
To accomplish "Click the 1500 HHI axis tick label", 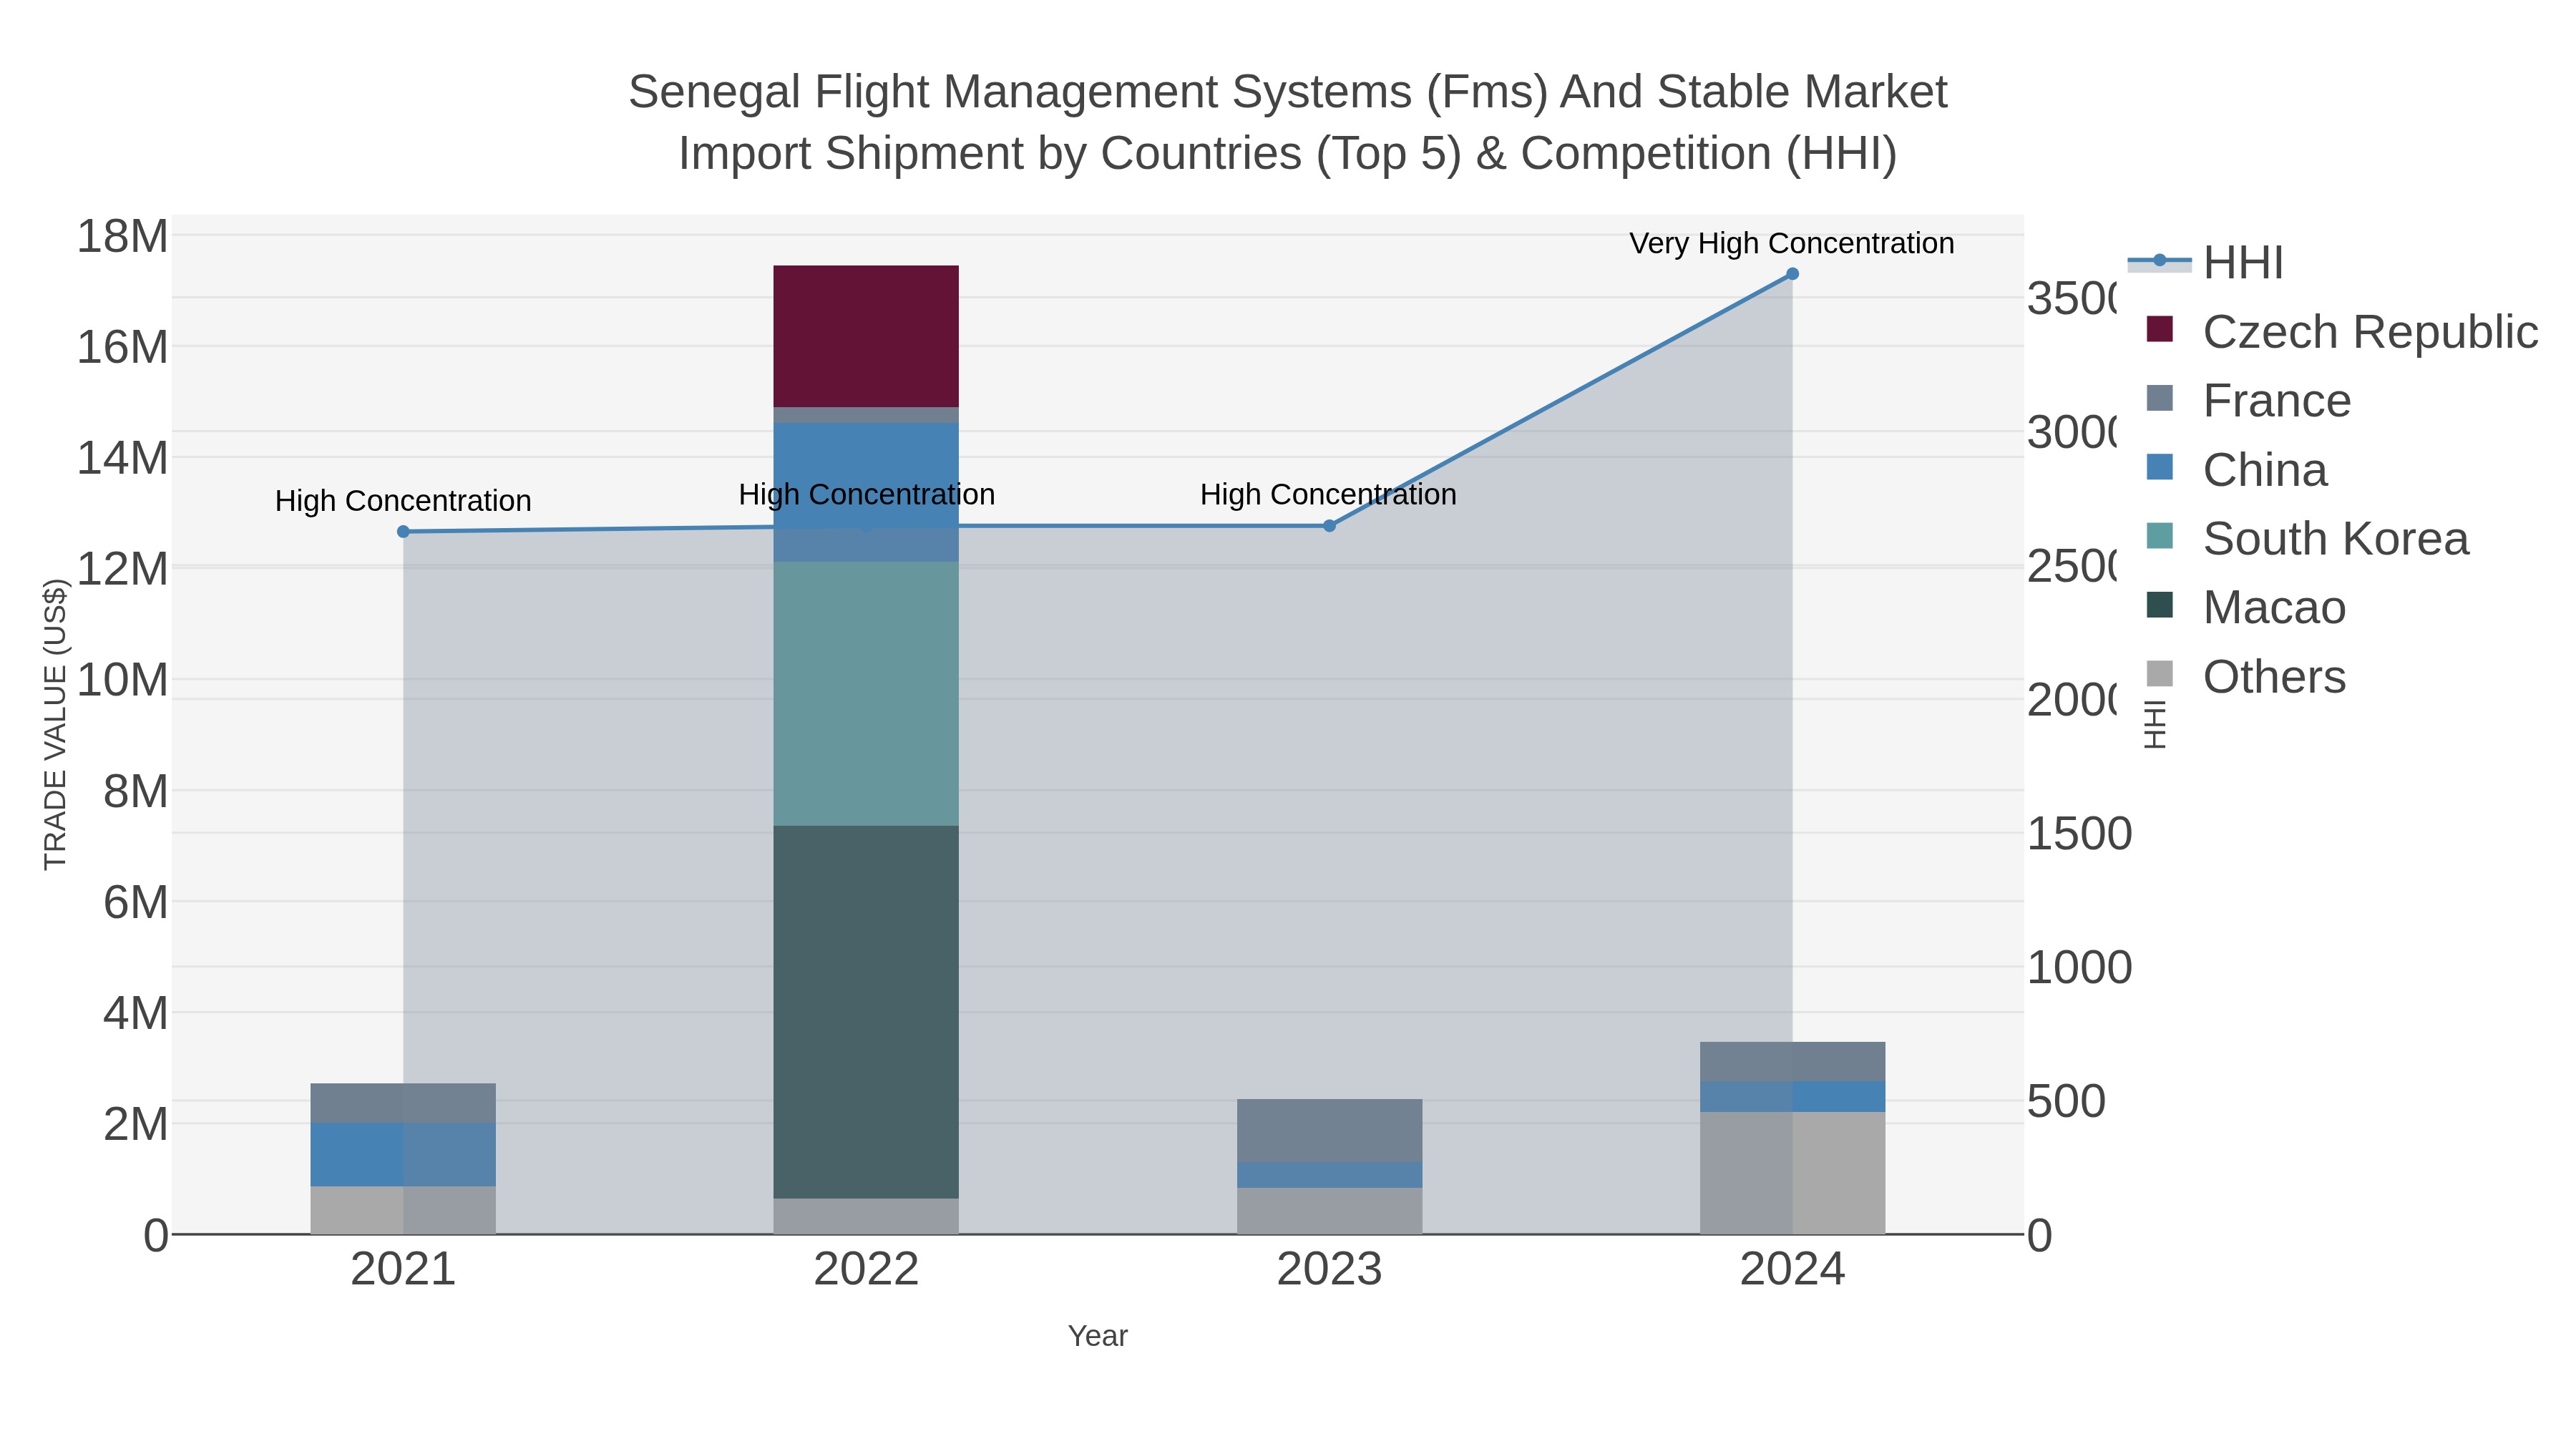I will [x=2079, y=834].
